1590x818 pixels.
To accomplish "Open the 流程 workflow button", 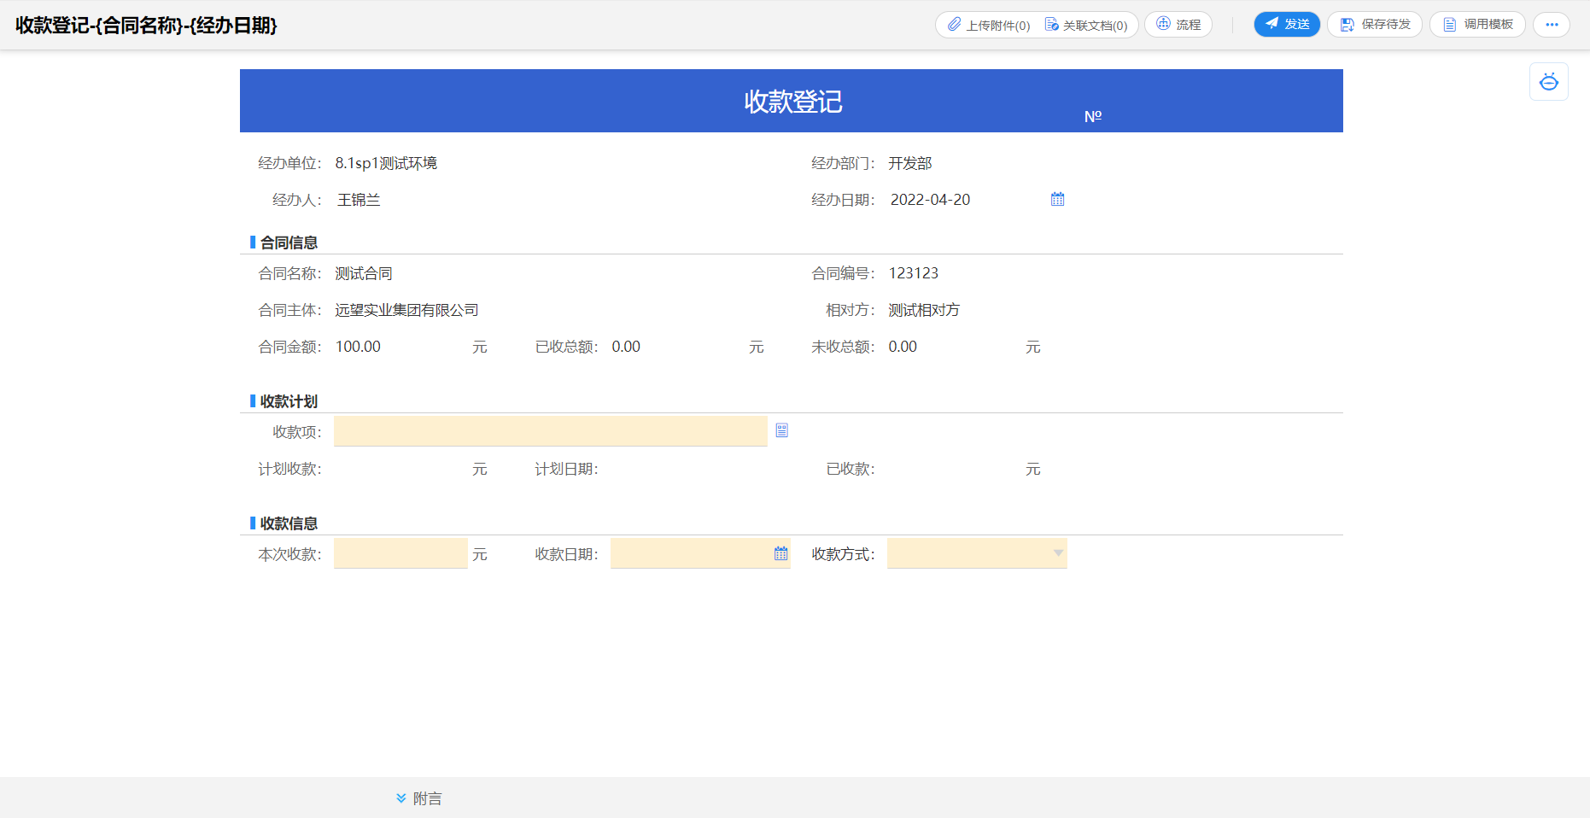I will coord(1178,25).
